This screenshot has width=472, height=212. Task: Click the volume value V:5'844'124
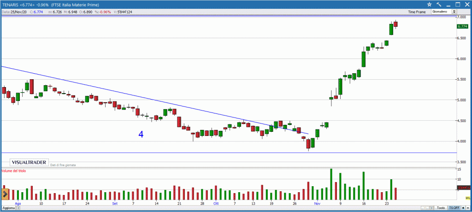coord(123,12)
